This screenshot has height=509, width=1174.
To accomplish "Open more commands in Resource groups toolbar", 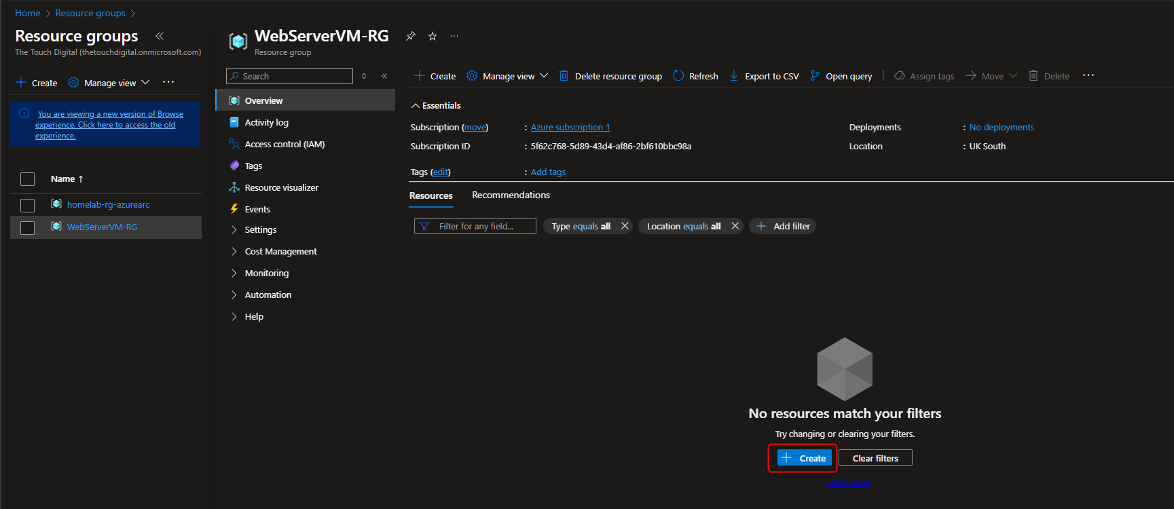I will pyautogui.click(x=168, y=82).
